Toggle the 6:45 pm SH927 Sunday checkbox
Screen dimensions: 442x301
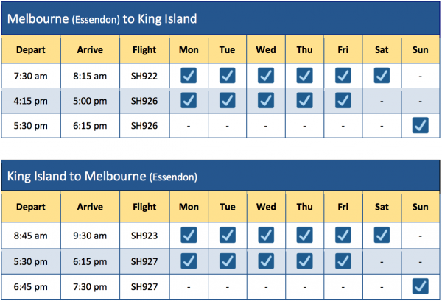coord(421,285)
